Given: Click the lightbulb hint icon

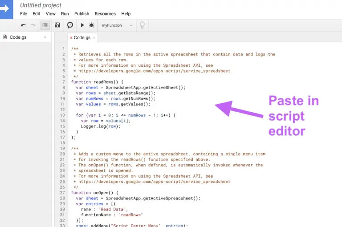Looking at the screenshot, I should click(142, 25).
